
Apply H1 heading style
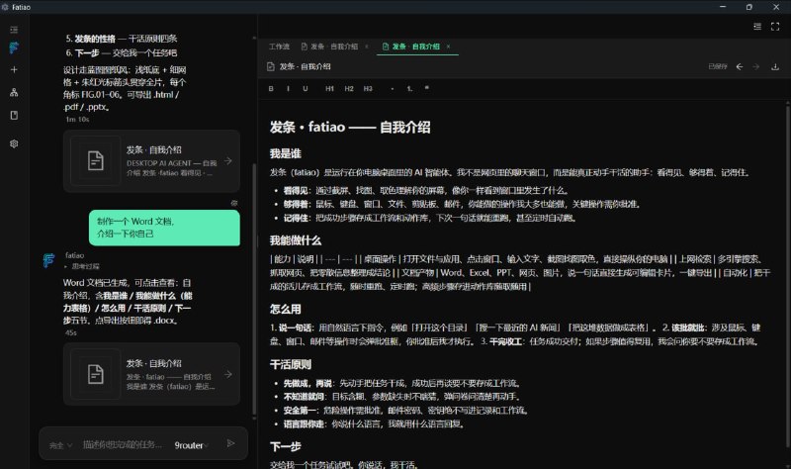329,88
